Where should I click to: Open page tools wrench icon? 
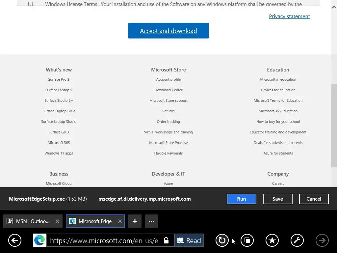click(x=297, y=240)
